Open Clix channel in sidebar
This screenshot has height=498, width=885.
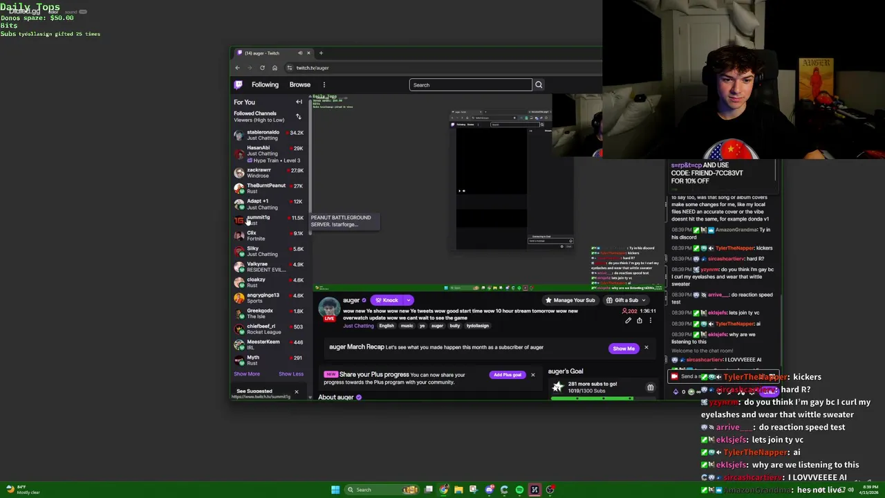pyautogui.click(x=269, y=236)
